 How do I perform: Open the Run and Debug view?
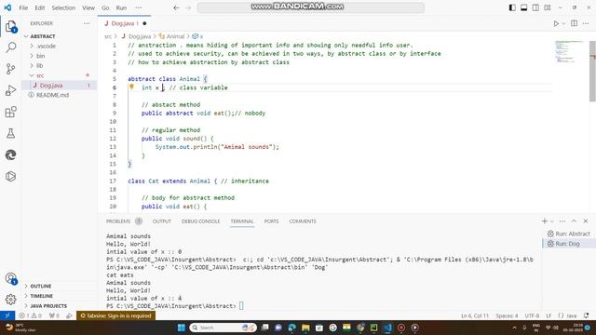click(11, 90)
